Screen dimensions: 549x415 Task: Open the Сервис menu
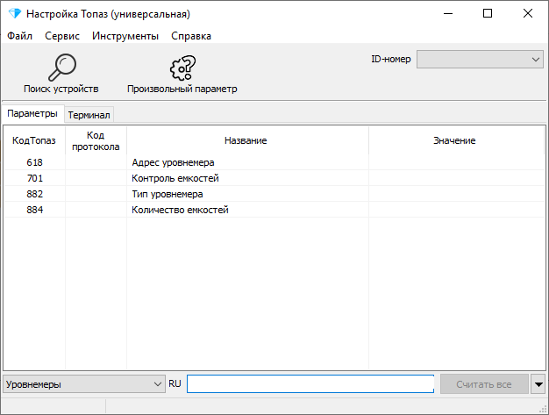tap(62, 36)
